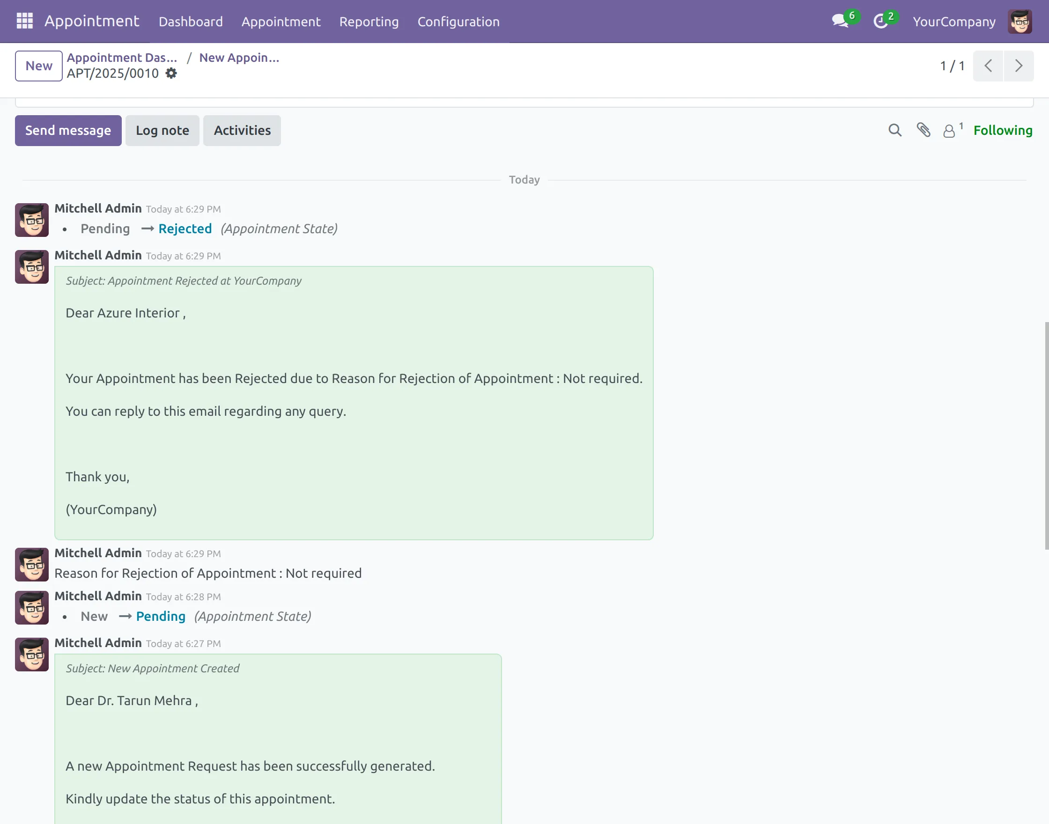Click the Send message button
Screen dimensions: 1049x824
(x=68, y=130)
